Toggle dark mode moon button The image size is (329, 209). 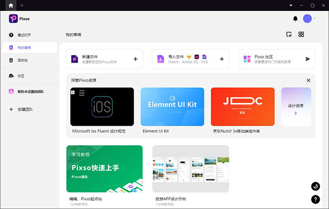[315, 187]
